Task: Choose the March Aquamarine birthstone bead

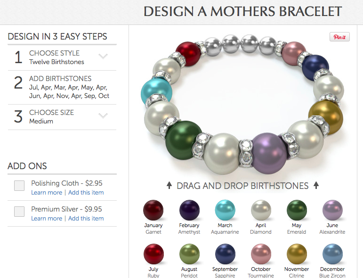Action: click(225, 210)
